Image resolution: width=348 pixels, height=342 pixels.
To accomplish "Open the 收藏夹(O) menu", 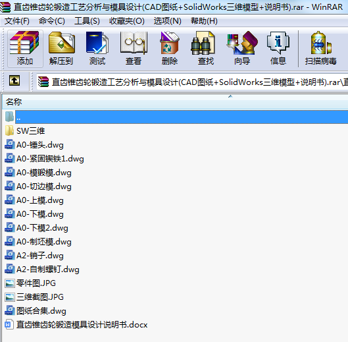I will point(127,21).
